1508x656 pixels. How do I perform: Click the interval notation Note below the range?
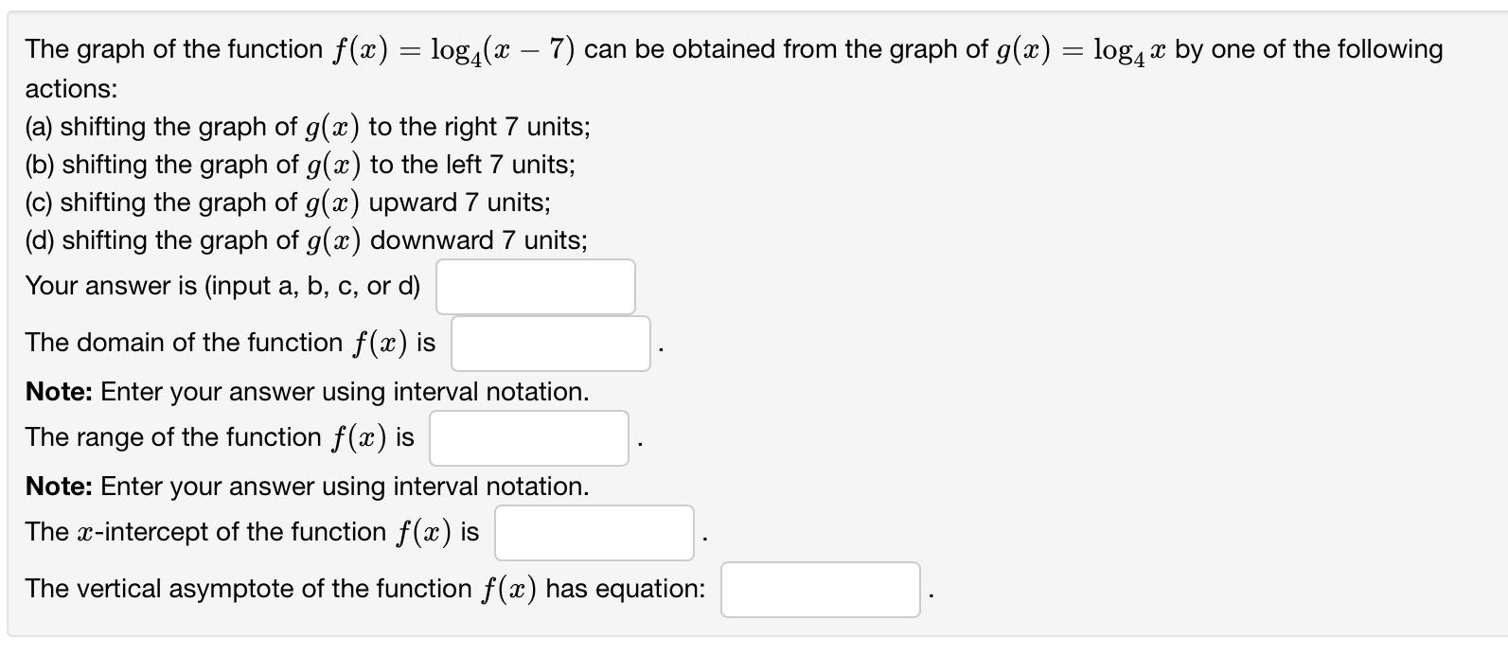(308, 487)
